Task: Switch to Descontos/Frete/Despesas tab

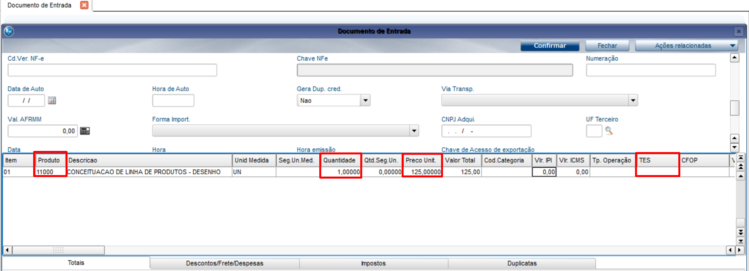Action: pos(224,263)
